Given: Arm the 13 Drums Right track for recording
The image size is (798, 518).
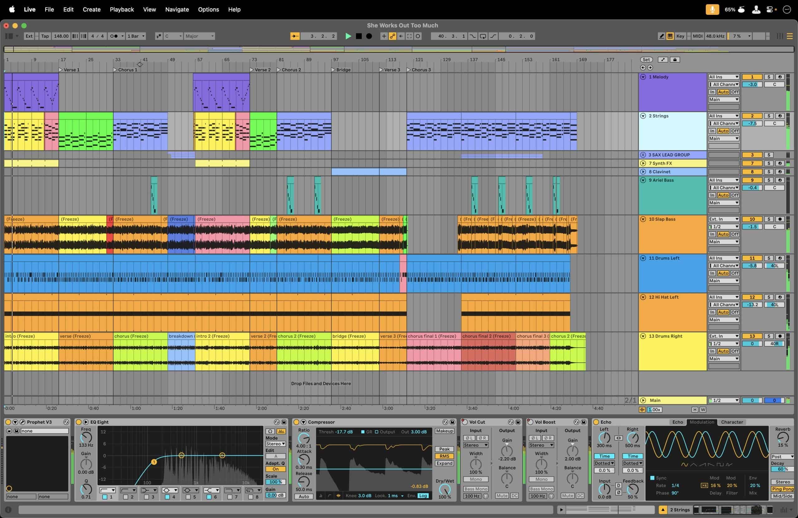Looking at the screenshot, I should (x=780, y=336).
